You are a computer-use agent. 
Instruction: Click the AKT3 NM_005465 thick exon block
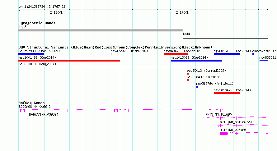(x=224, y=134)
